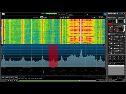Viewport: 126px width, 94px height.
Task: Enable the Noise Reduction checkbox
Action: (x=109, y=33)
